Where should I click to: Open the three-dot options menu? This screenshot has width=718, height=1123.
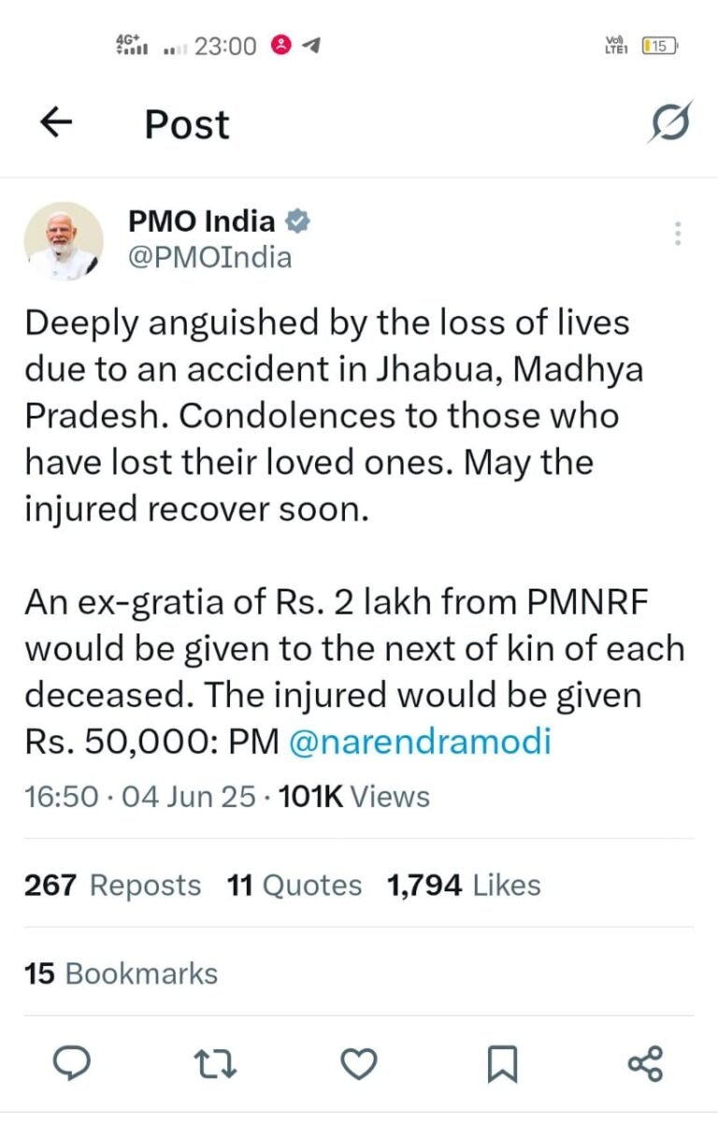click(x=676, y=234)
